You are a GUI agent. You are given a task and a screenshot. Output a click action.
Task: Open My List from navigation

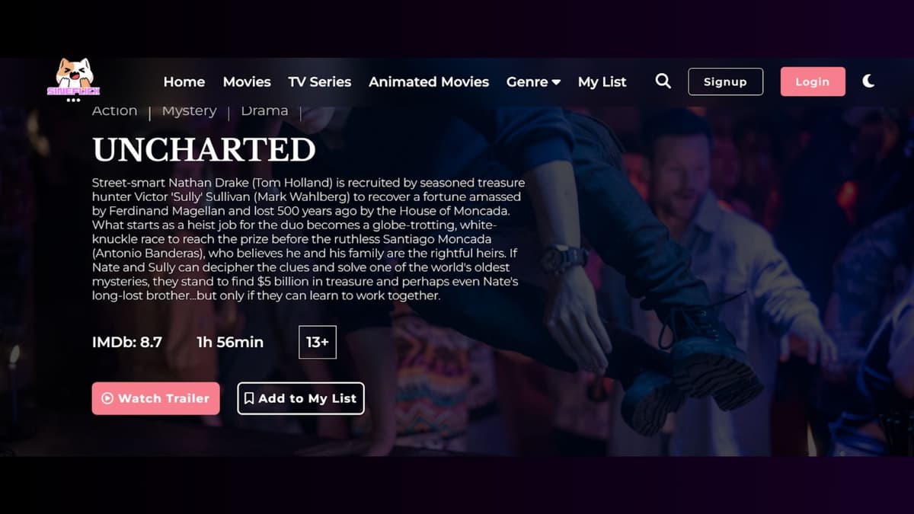(602, 81)
